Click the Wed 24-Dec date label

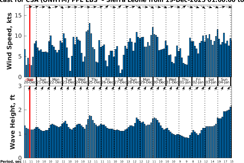tap(82, 81)
